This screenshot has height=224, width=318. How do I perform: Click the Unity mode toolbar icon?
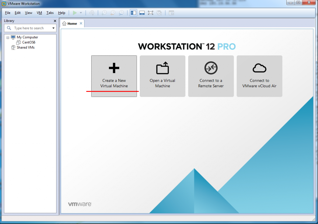click(159, 13)
